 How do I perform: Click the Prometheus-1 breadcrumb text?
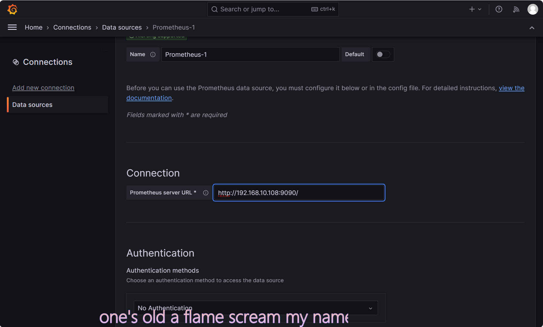(x=174, y=27)
